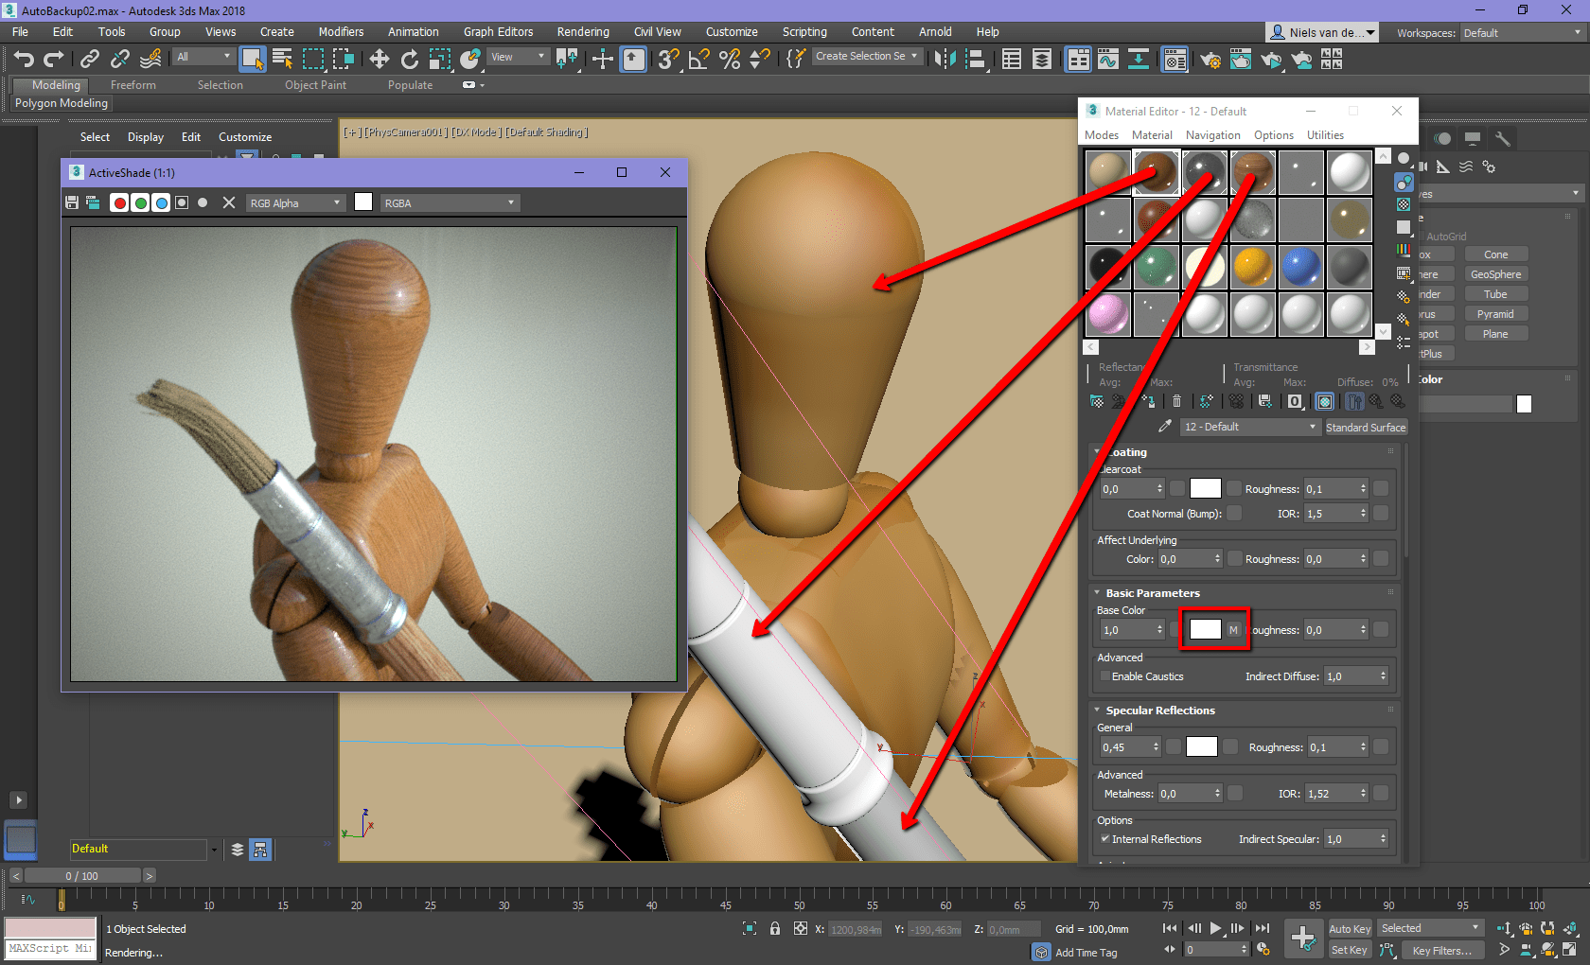Click the Pyramid primitive button
1590x965 pixels.
[x=1494, y=314]
